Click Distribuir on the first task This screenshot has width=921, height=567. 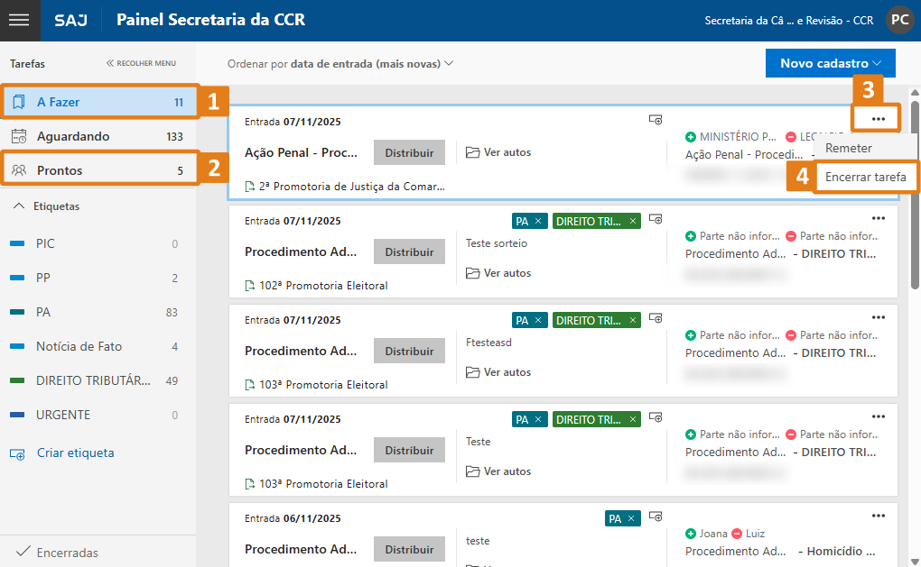click(409, 152)
